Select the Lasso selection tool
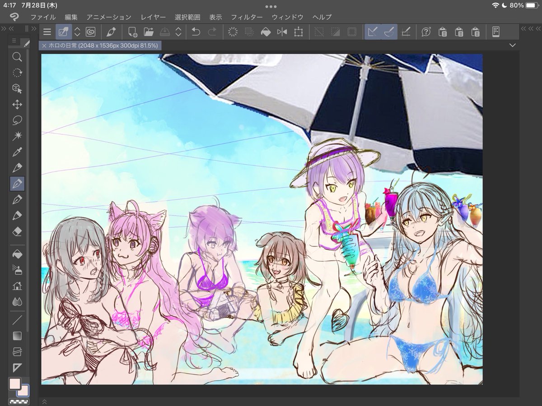 (x=17, y=120)
